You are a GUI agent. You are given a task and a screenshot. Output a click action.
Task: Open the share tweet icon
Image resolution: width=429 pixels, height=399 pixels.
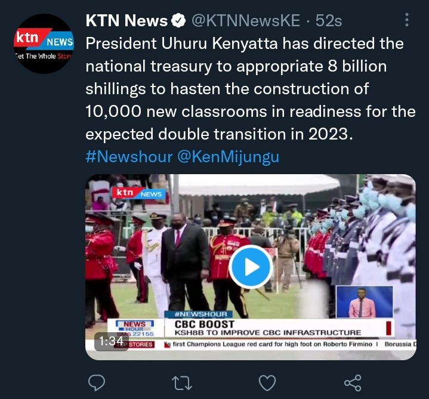(x=353, y=383)
